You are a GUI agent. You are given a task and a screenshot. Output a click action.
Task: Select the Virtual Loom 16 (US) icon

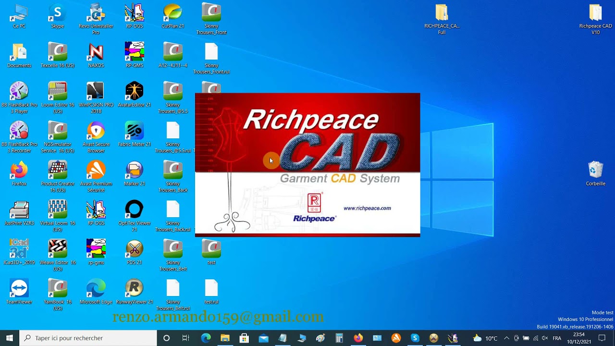pos(58,216)
